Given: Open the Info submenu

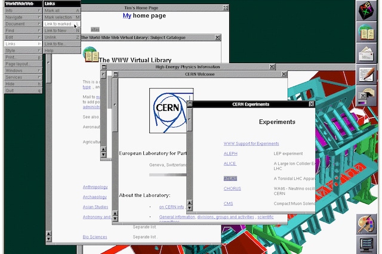Looking at the screenshot, I should pos(23,11).
